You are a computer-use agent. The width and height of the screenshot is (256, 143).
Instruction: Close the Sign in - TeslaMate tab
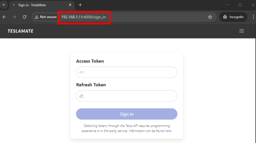[x=70, y=5]
